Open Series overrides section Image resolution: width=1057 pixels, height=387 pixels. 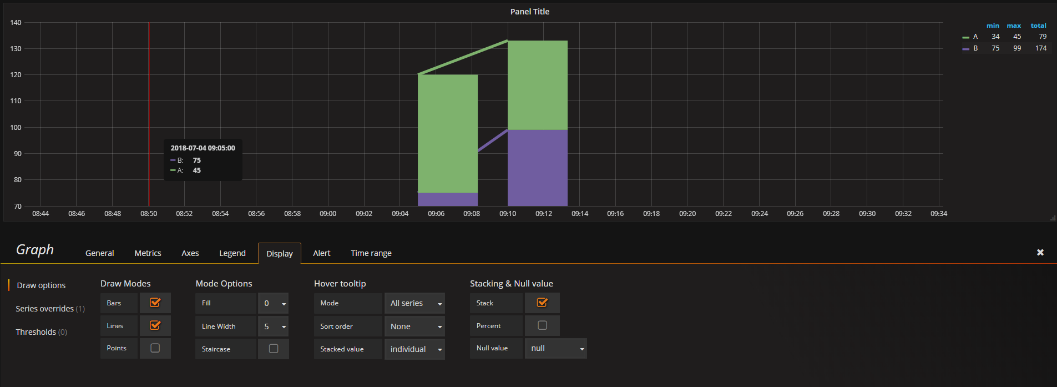click(x=50, y=309)
